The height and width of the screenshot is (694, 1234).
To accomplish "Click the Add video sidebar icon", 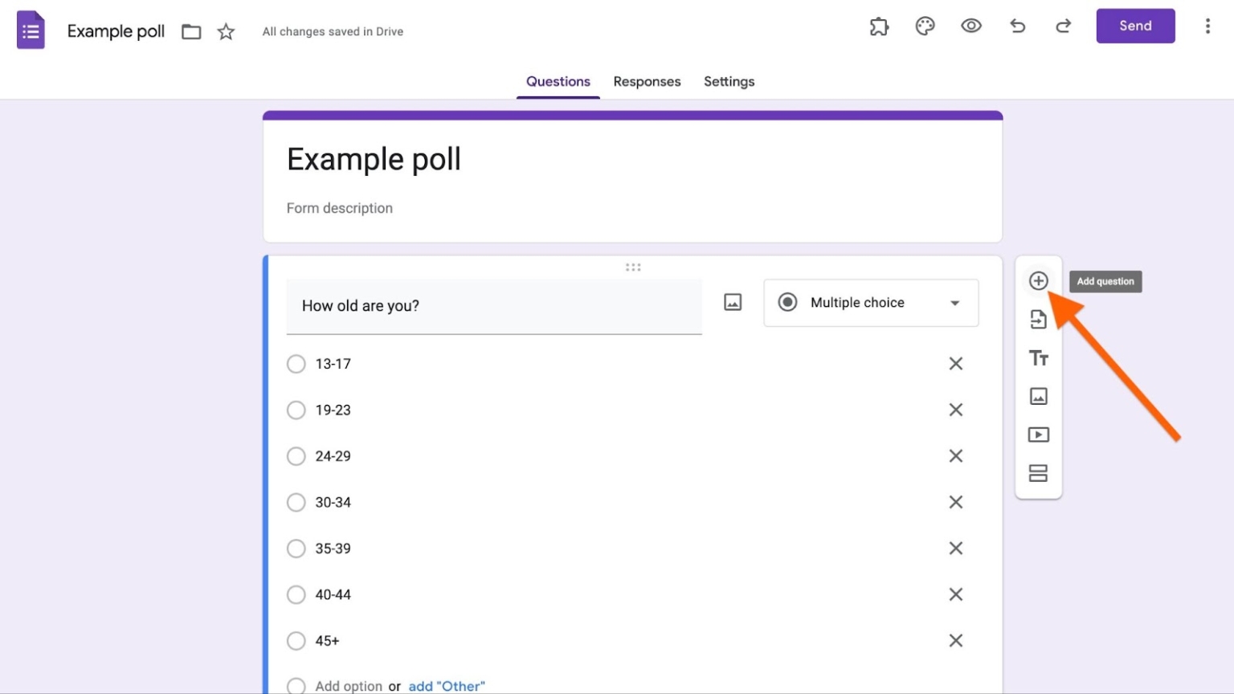I will coord(1038,435).
